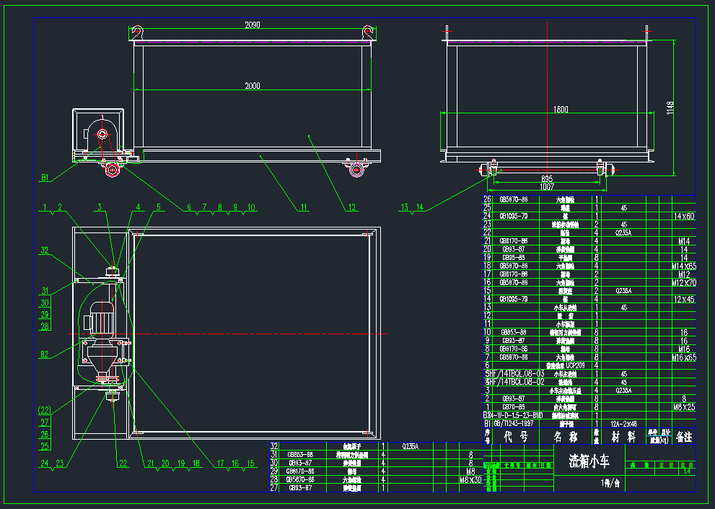Select the motor in the plan view
This screenshot has height=509, width=715.
coord(99,320)
